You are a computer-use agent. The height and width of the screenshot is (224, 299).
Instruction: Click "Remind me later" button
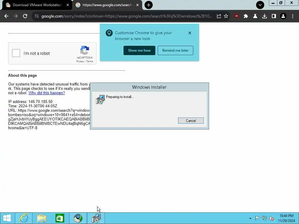[175, 50]
